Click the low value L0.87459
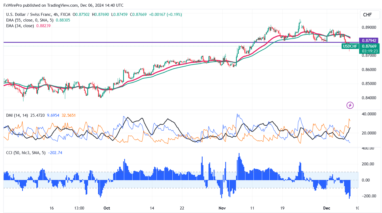Image resolution: width=382 pixels, height=213 pixels. tap(119, 15)
